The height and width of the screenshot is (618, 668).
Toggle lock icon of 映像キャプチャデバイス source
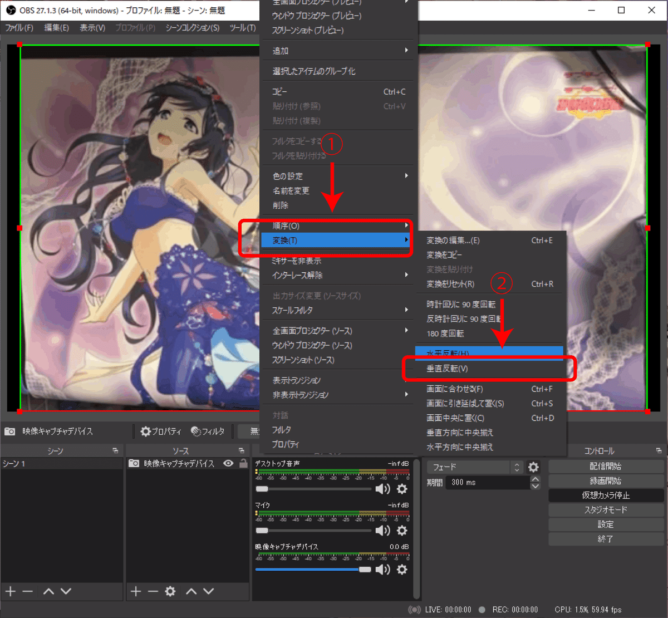click(x=243, y=463)
